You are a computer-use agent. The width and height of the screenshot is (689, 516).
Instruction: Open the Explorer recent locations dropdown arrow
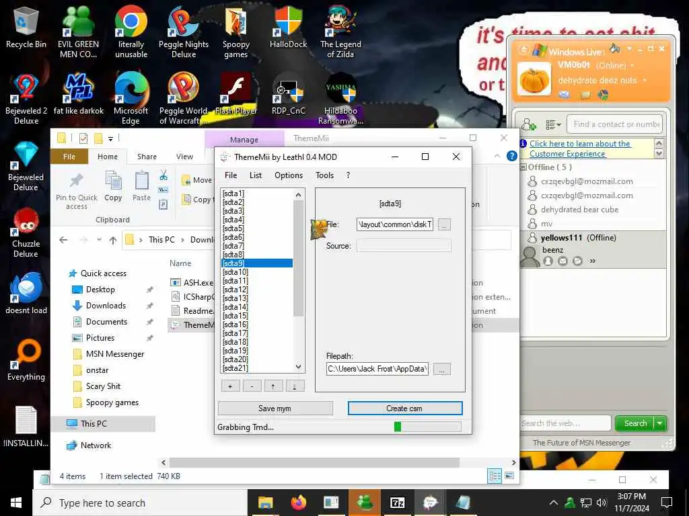[99, 240]
